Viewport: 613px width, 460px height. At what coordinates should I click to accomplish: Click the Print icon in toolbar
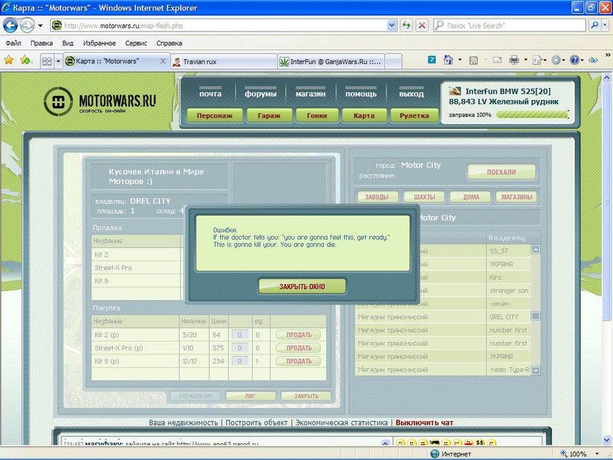[514, 60]
